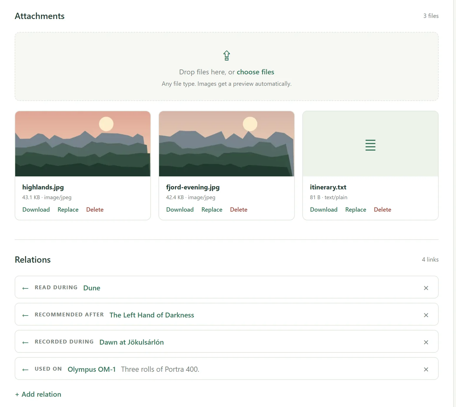Screen dimensions: 456x407
Task: Click the arrow icon beside USED ON
Action: tap(25, 370)
